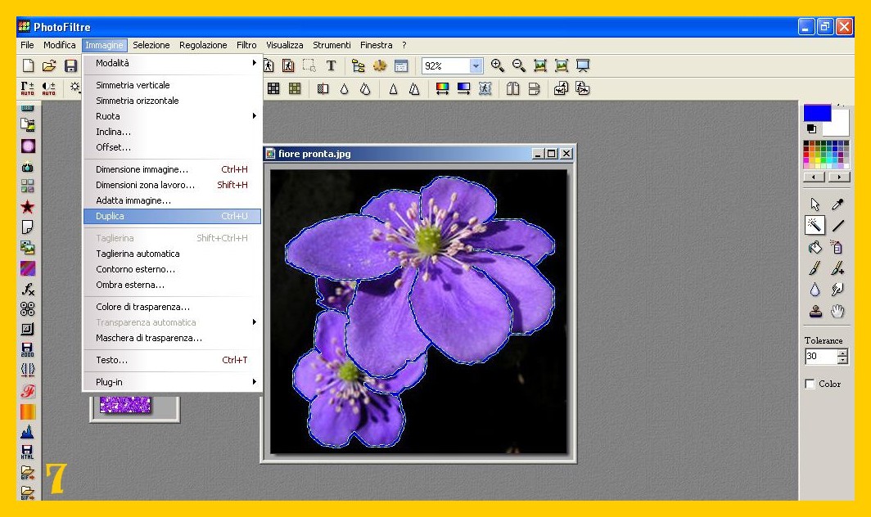Enable the Color checkbox
871x517 pixels.
(x=810, y=384)
